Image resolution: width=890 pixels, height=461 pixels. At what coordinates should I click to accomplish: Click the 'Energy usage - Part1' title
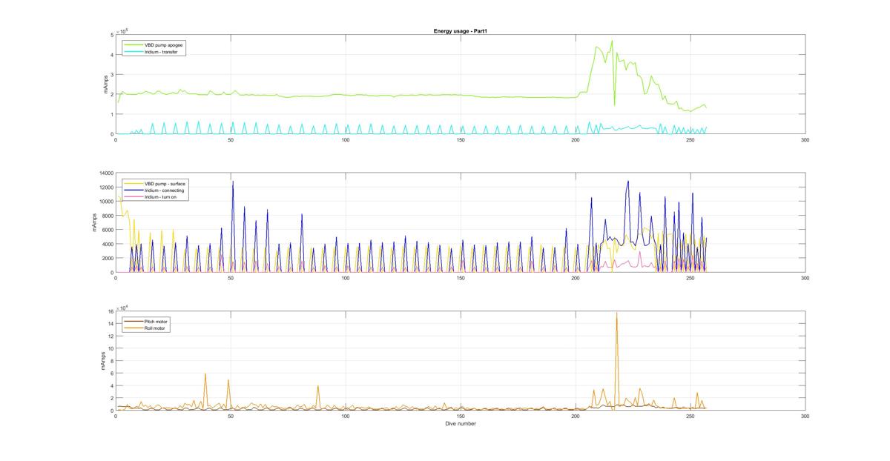click(x=460, y=31)
